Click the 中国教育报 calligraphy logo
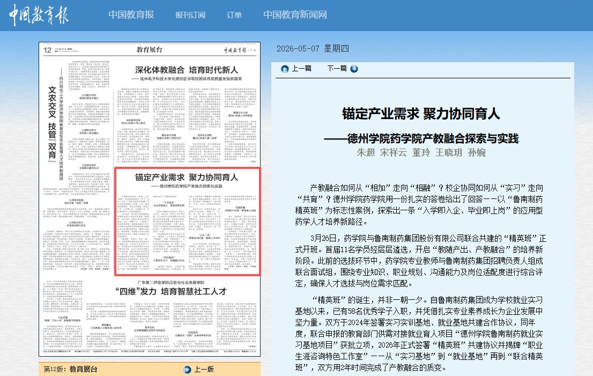This screenshot has height=376, width=593. coord(39,15)
